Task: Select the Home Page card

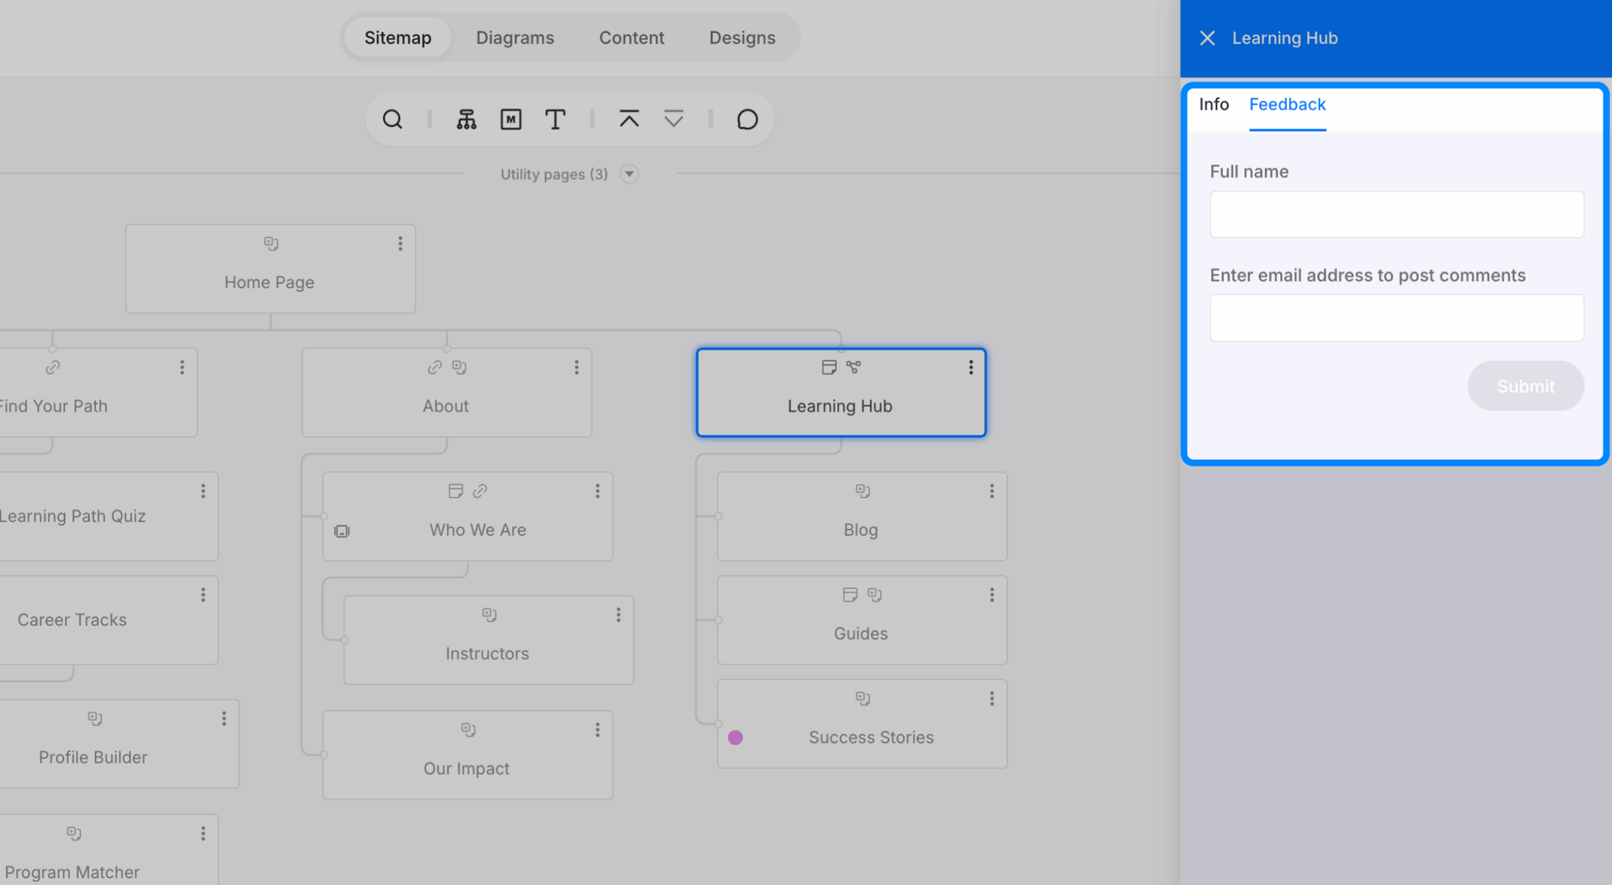Action: tap(270, 269)
